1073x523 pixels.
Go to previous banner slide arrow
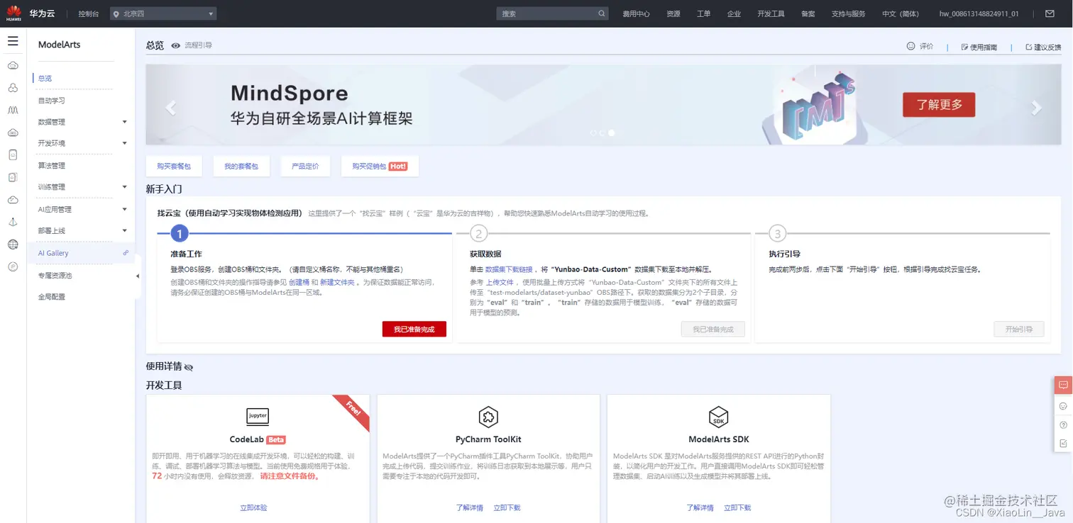click(x=170, y=108)
